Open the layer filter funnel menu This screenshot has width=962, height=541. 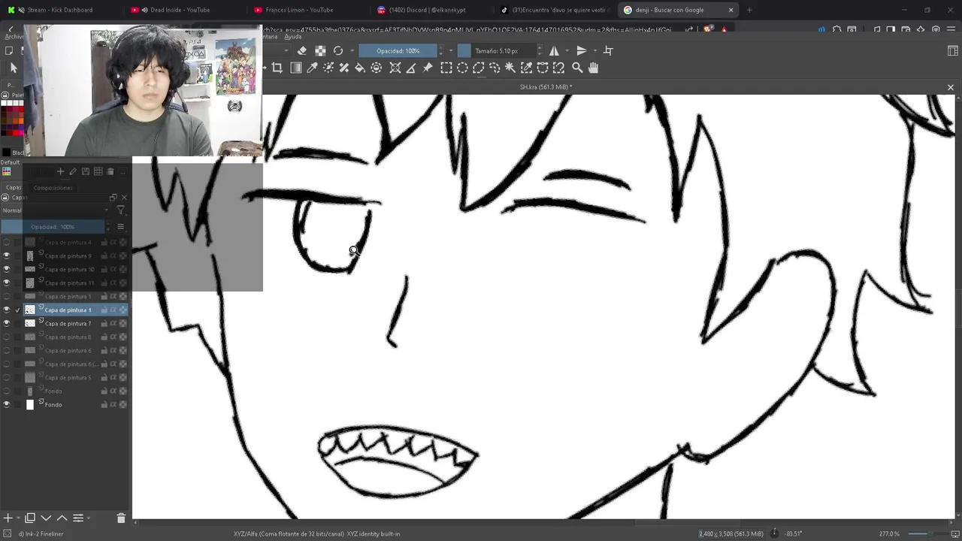tap(120, 210)
